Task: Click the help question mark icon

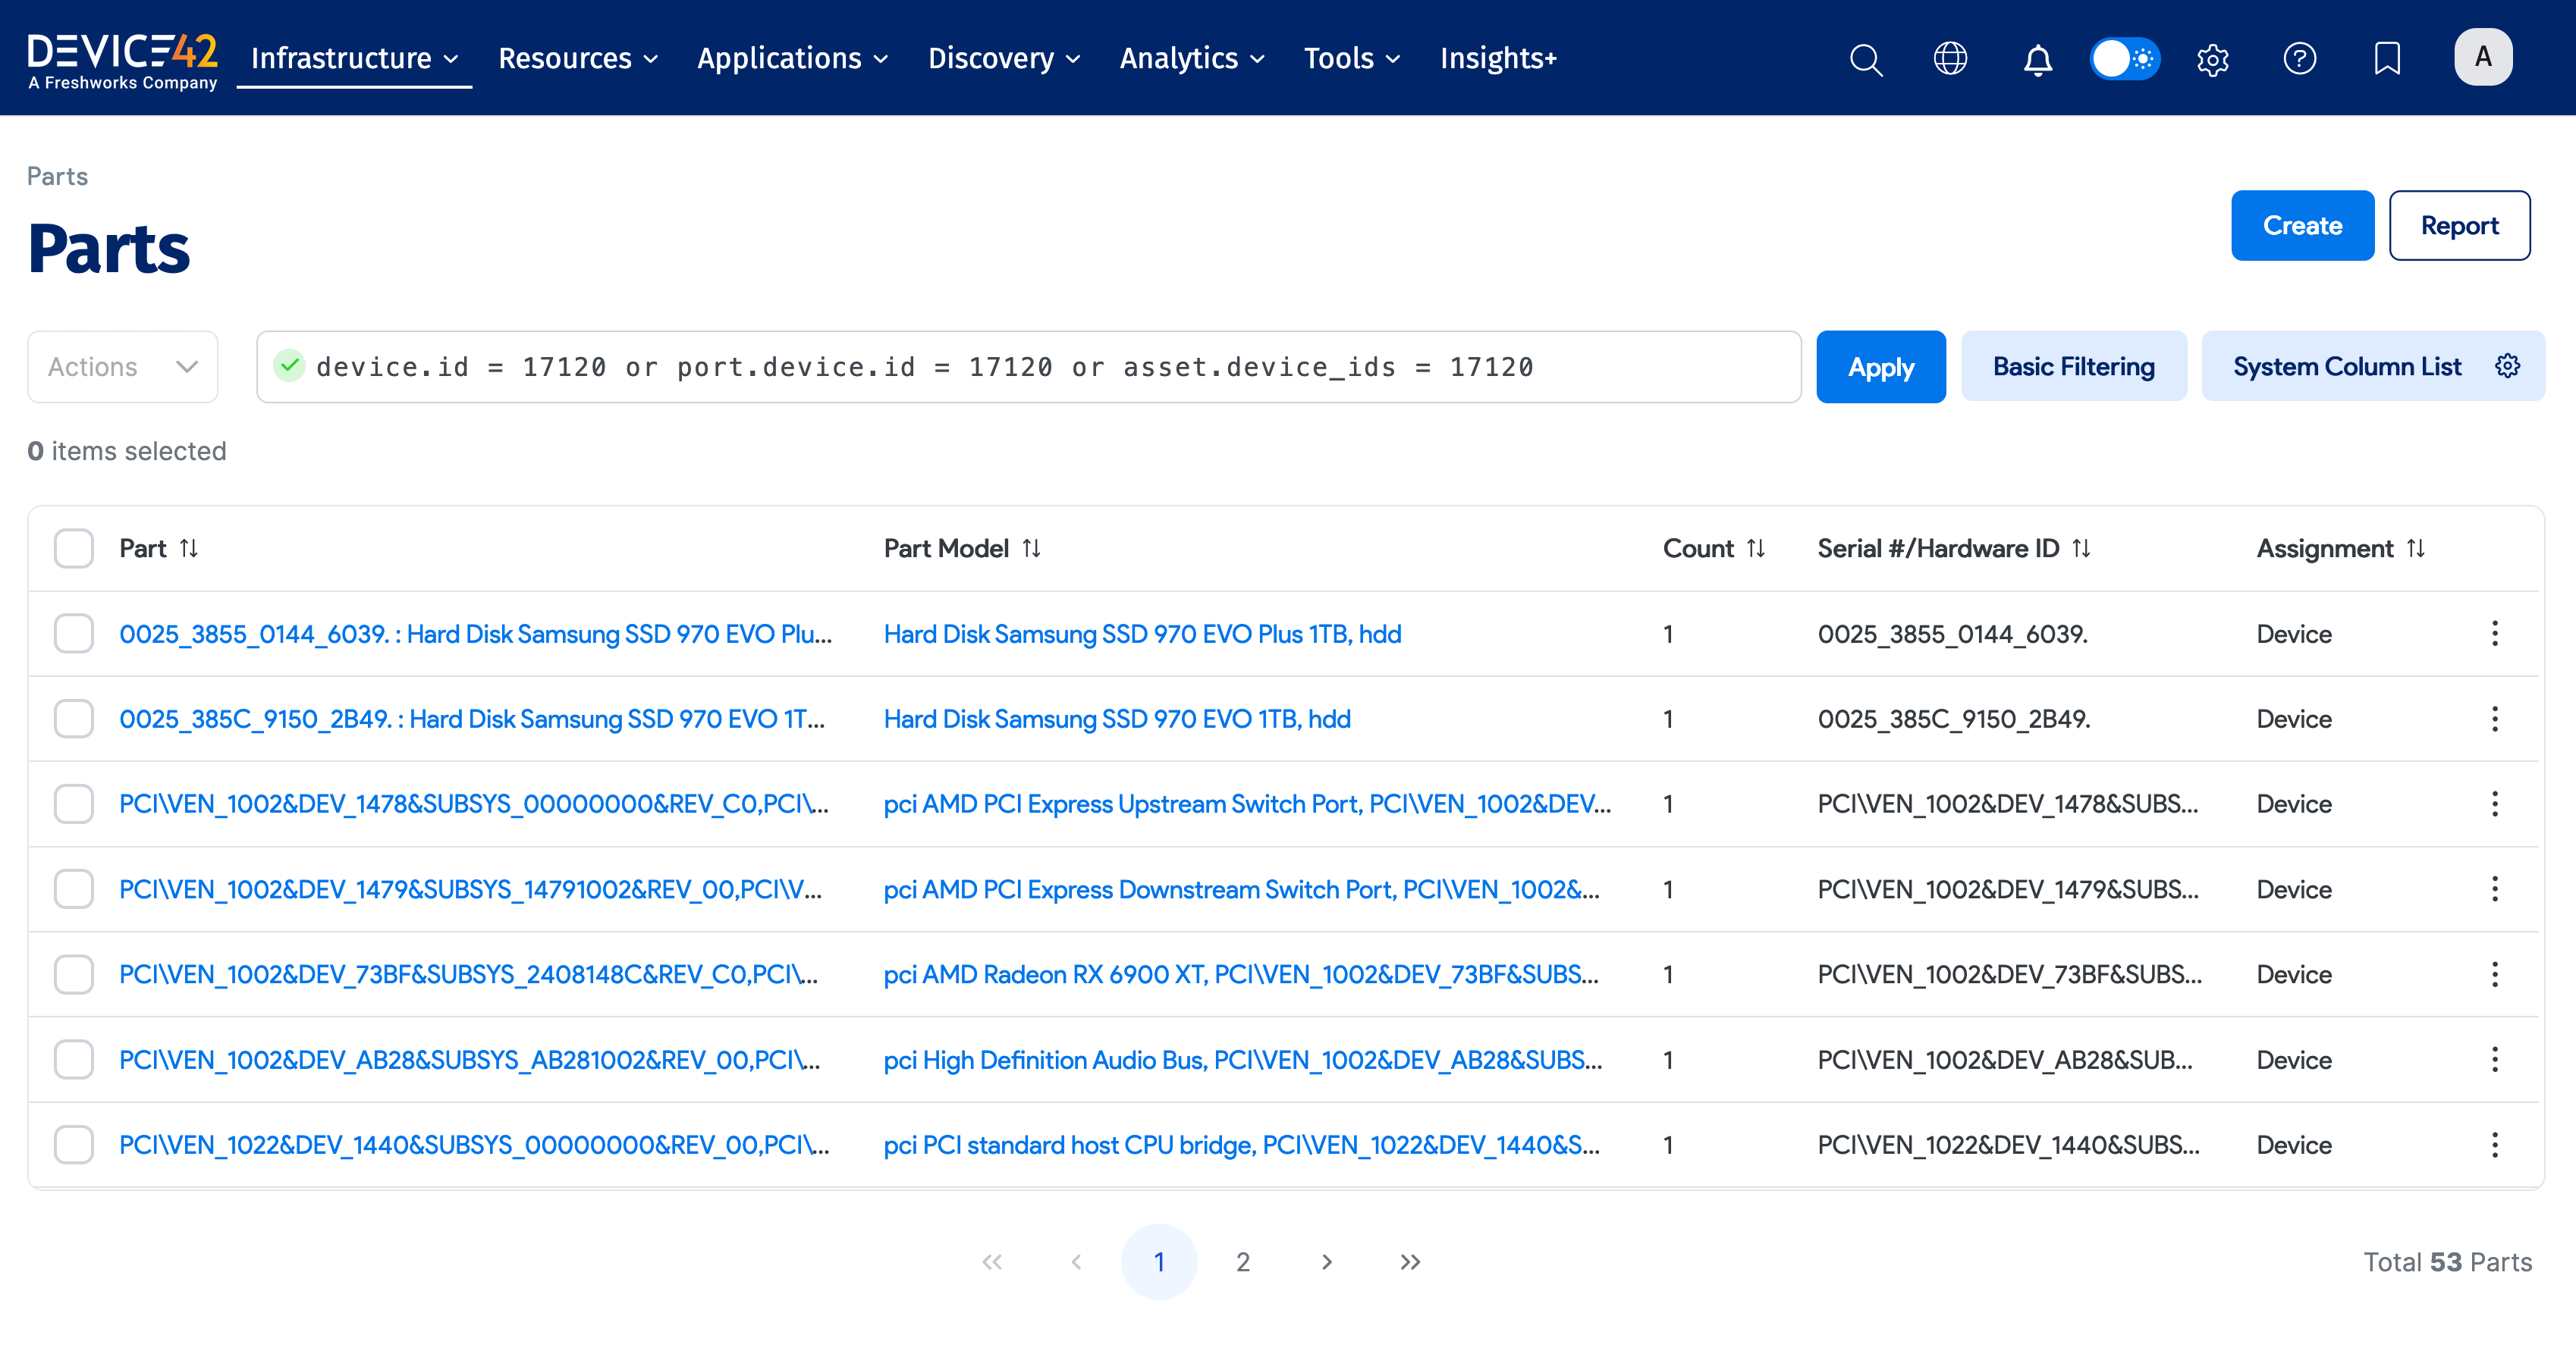Action: click(x=2299, y=59)
